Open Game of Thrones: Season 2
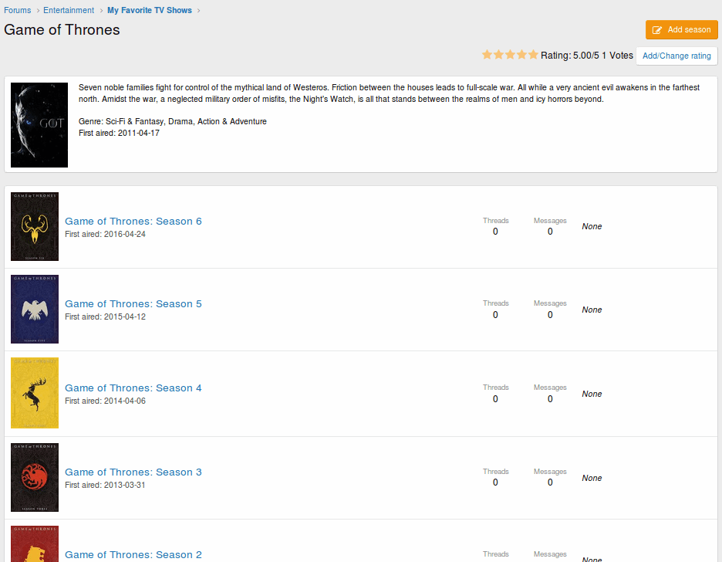722x562 pixels. pyautogui.click(x=133, y=554)
